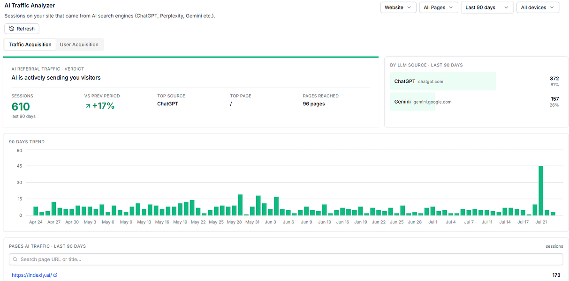Click the Refresh button
The height and width of the screenshot is (281, 569).
[x=22, y=29]
